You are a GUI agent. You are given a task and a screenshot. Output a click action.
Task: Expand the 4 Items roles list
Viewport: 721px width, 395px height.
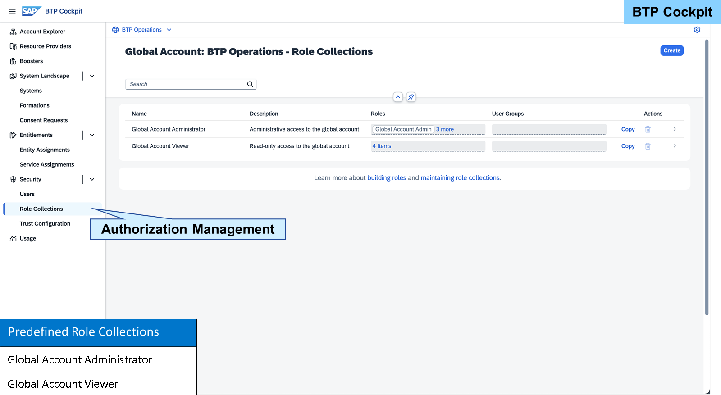382,146
